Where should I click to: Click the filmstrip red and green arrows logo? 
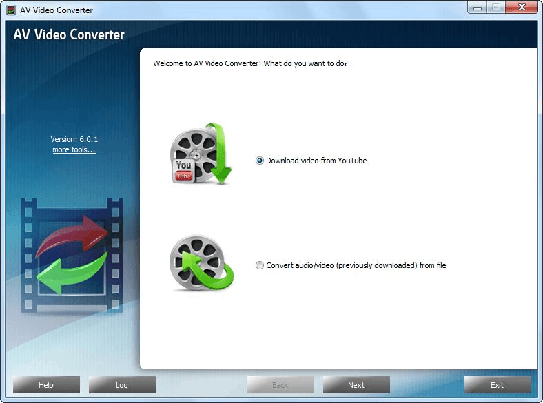click(x=72, y=256)
